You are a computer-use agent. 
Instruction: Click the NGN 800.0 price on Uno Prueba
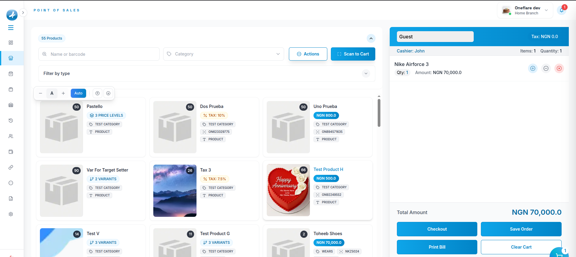click(326, 115)
